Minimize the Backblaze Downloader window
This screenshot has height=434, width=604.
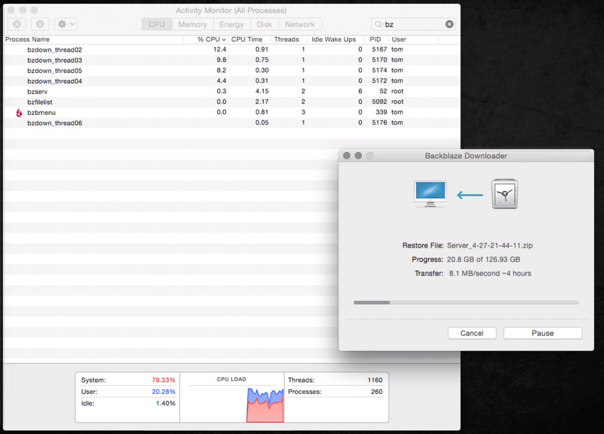click(x=358, y=156)
